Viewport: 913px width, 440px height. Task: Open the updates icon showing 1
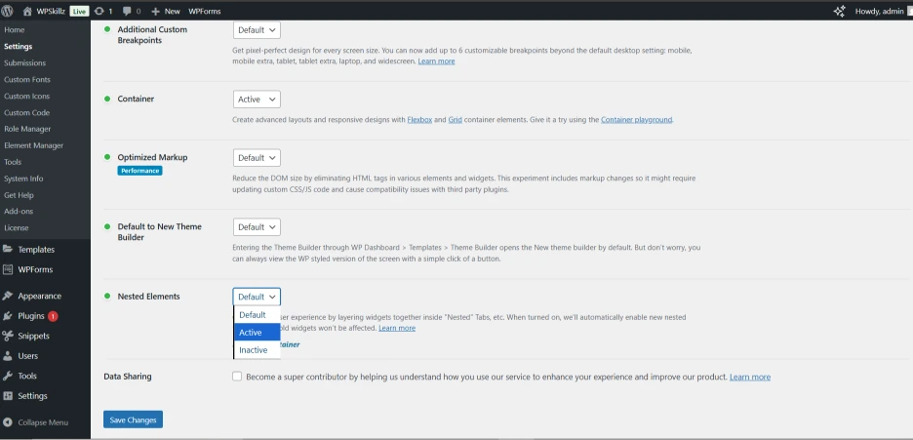(99, 11)
